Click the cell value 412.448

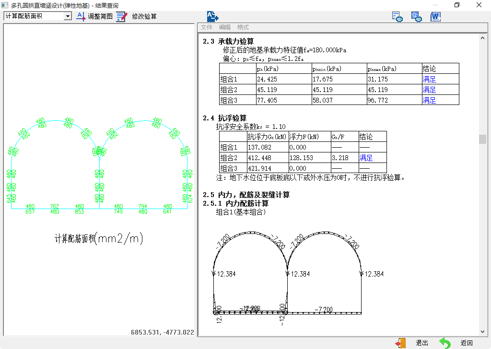259,158
